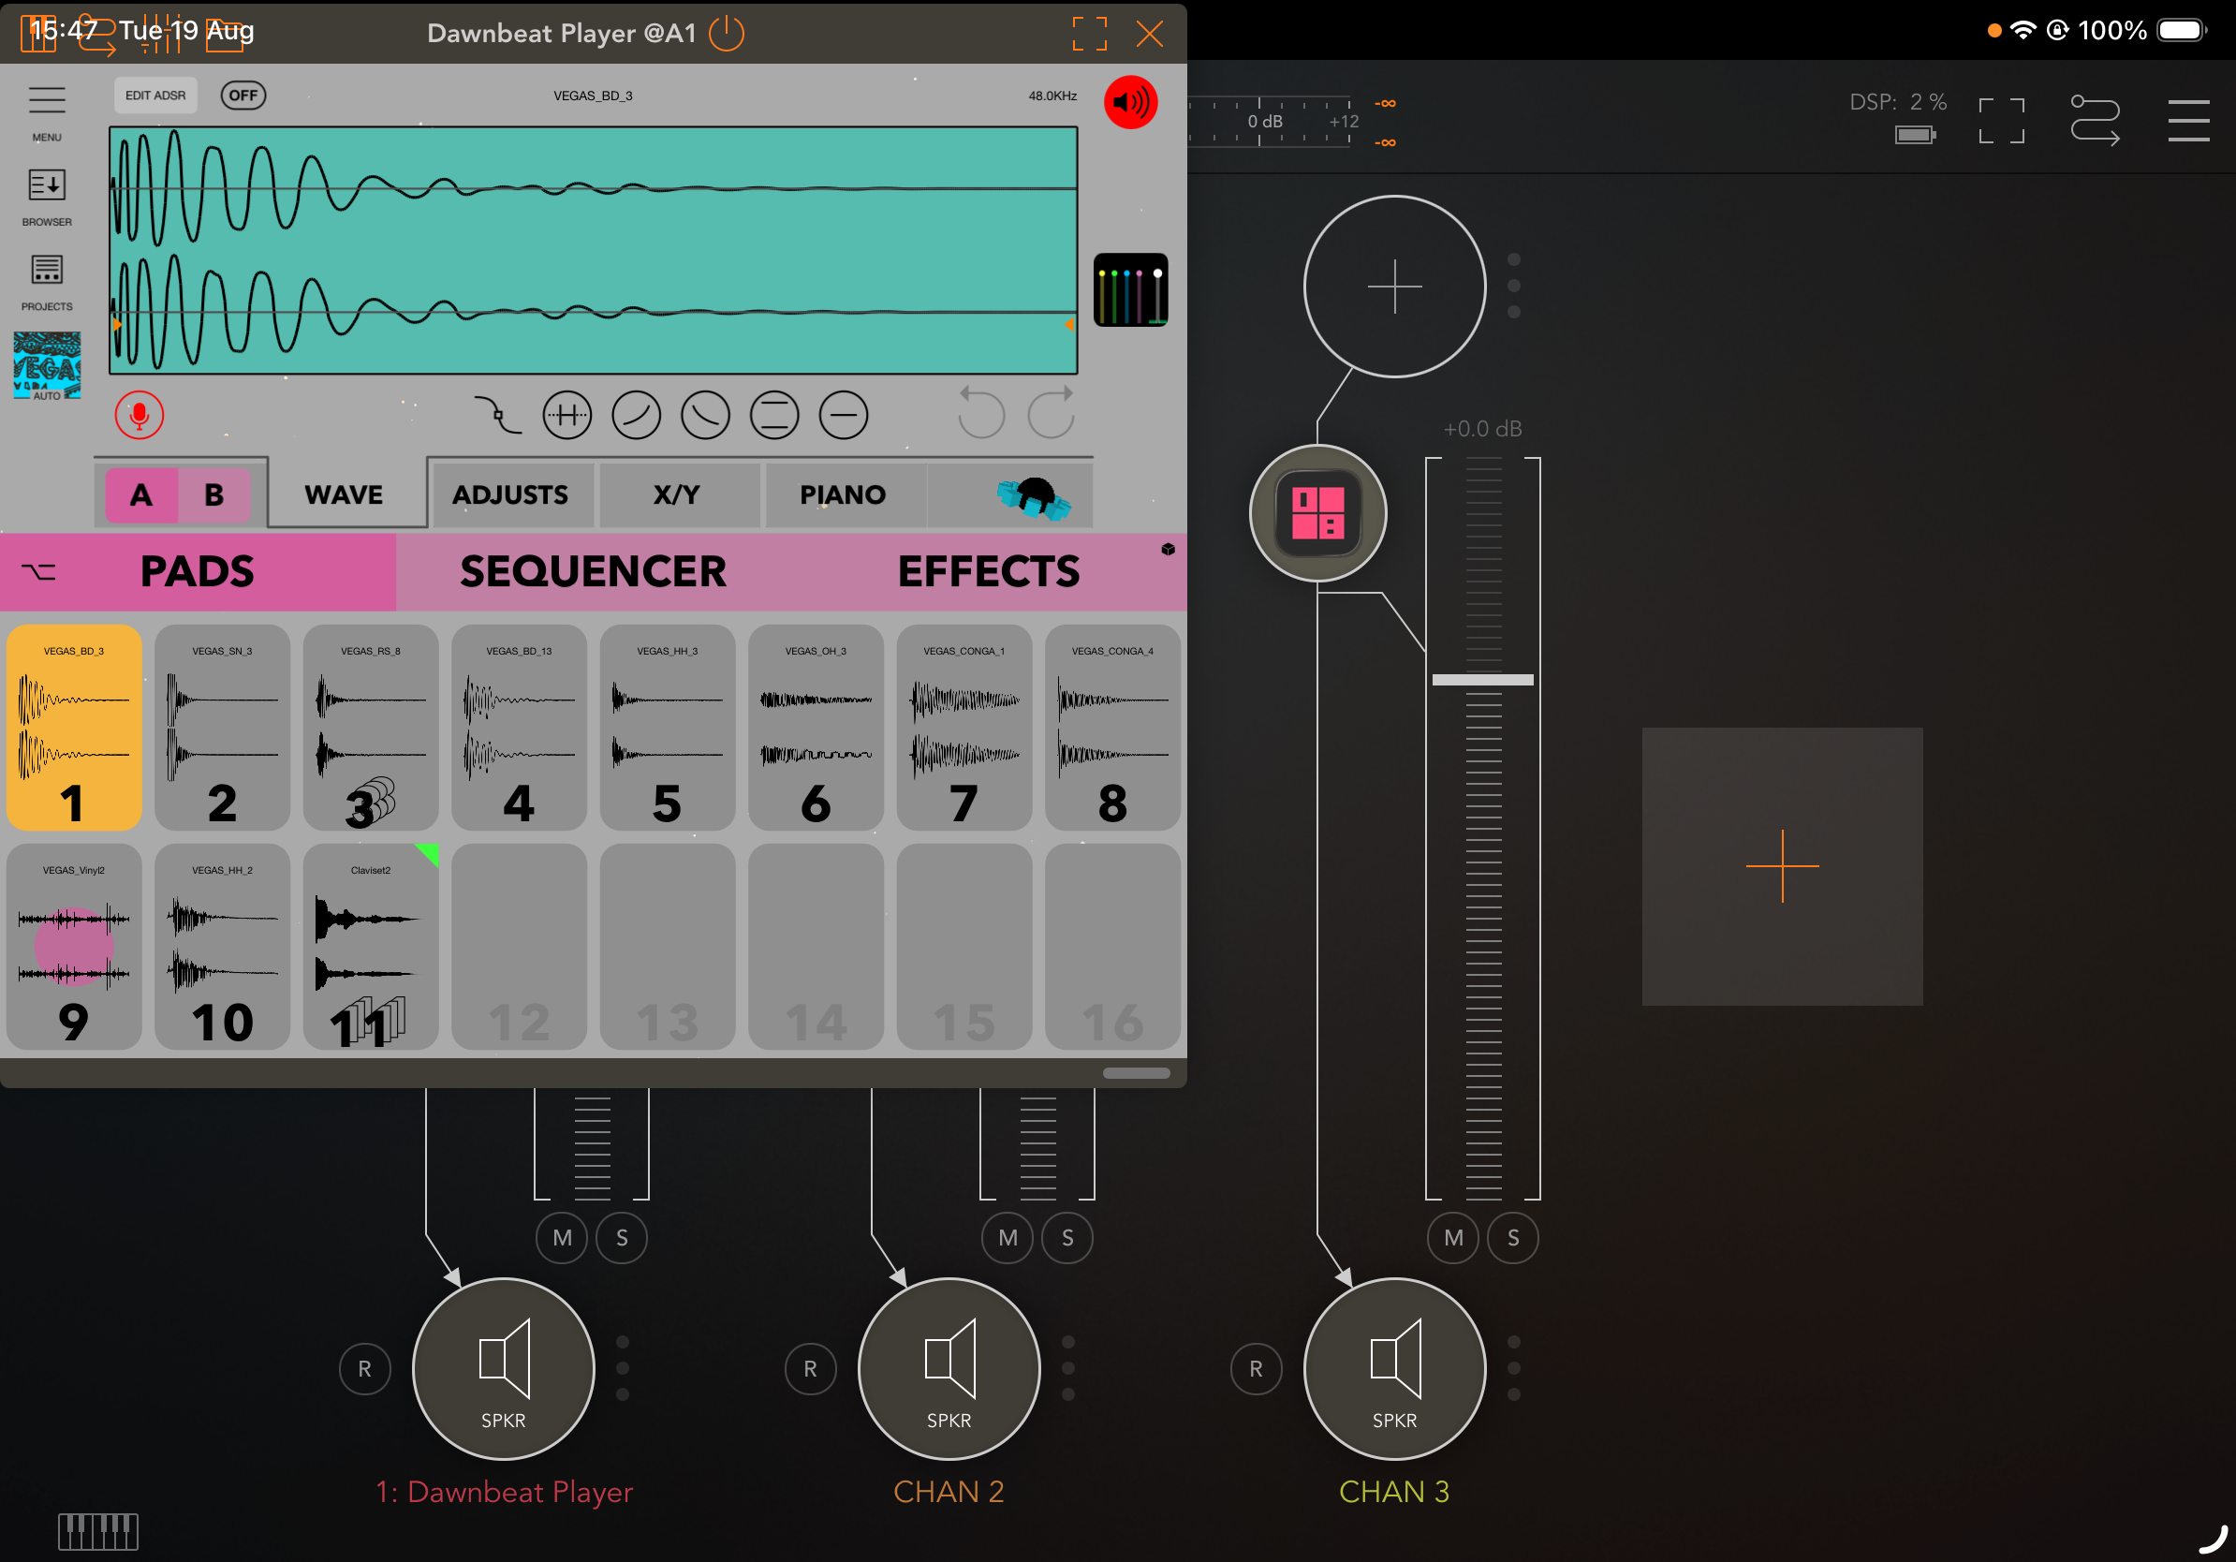Click the Dawnbeat Player channel SPKR output
This screenshot has height=1562, width=2236.
(504, 1369)
